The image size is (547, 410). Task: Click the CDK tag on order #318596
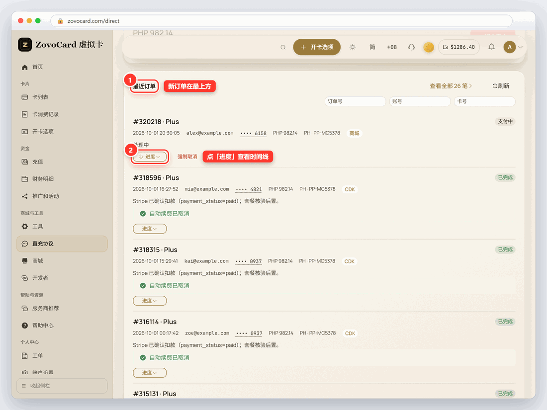[350, 189]
